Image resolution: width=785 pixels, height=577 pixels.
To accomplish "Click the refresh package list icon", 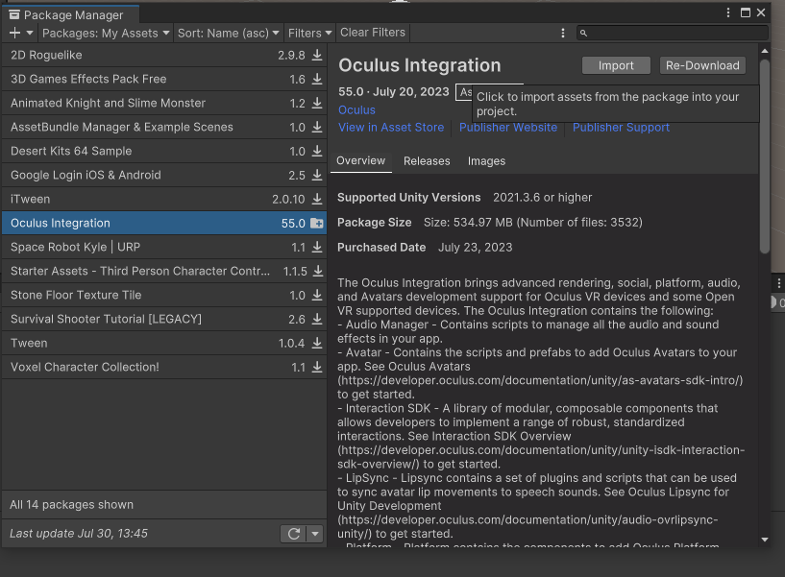I will point(294,534).
